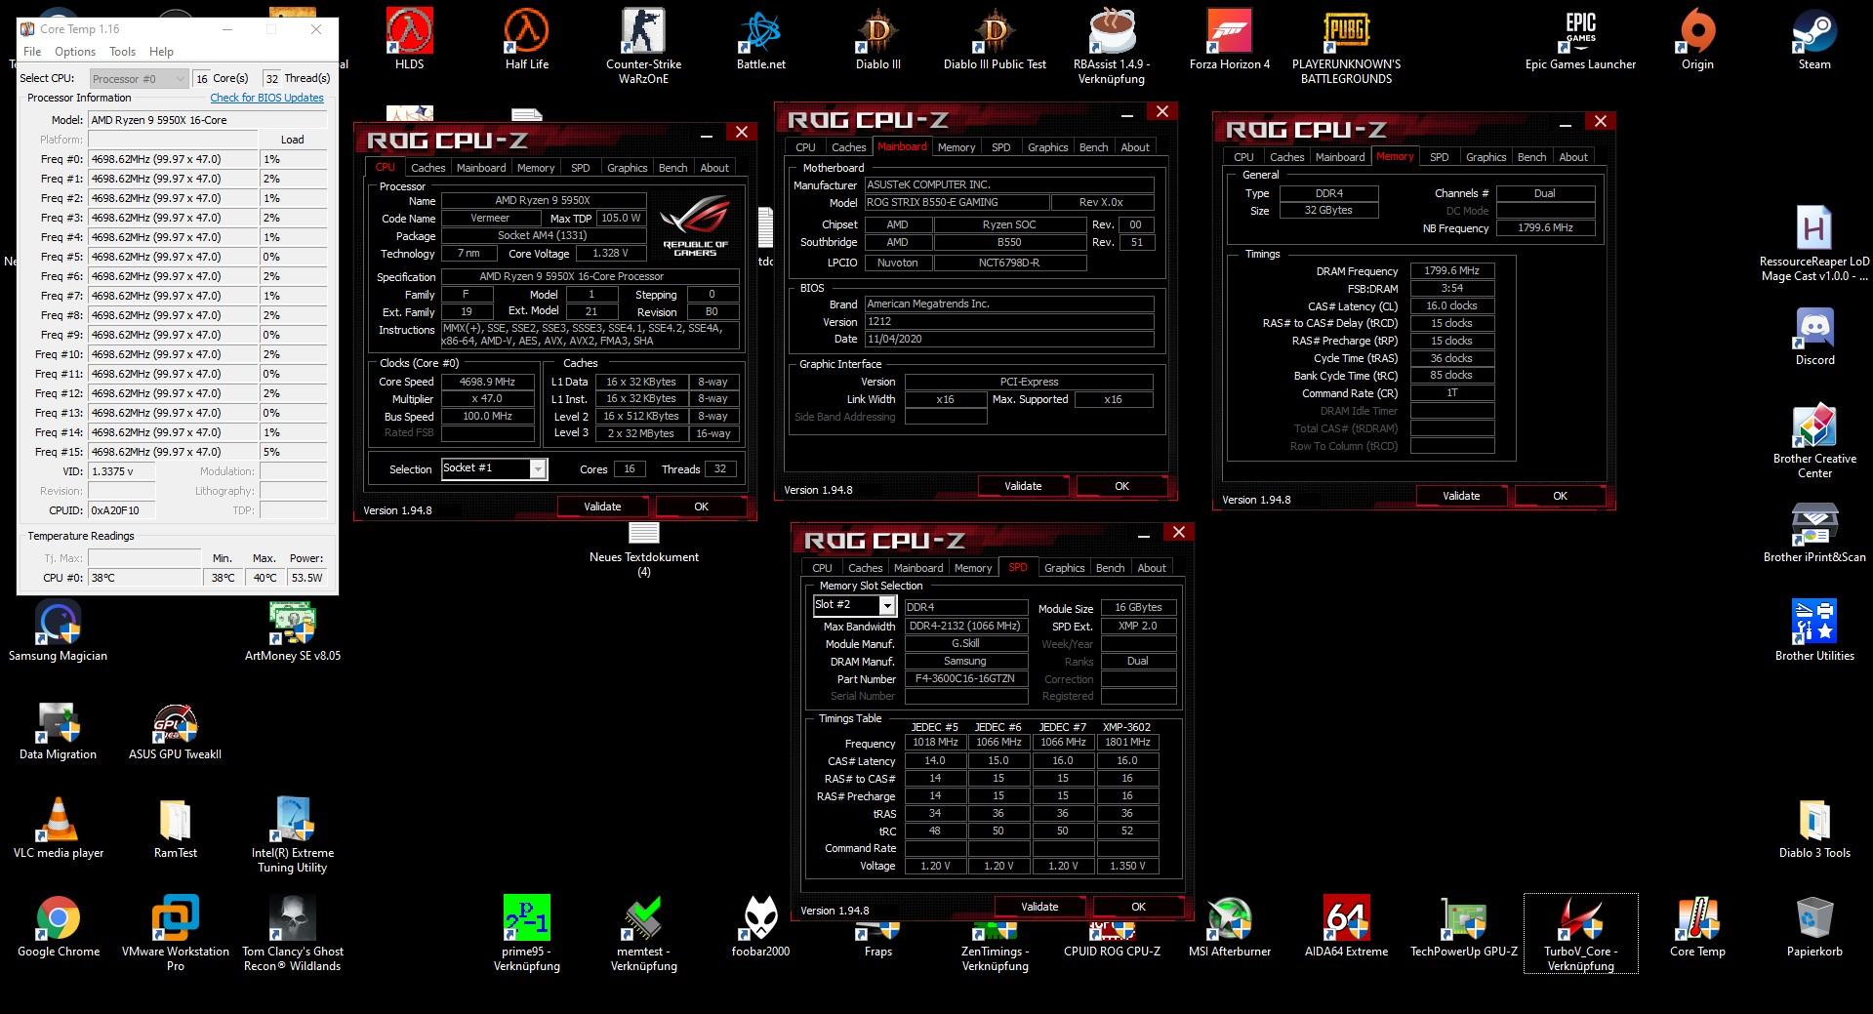The height and width of the screenshot is (1014, 1873).
Task: Click the Core Speed value field
Action: pos(488,382)
